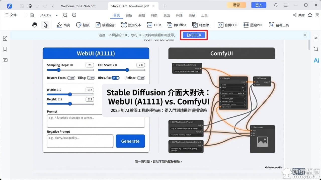Open the quick access toolbar dropdown arrow
The height and width of the screenshot is (180, 321).
tap(52, 6)
